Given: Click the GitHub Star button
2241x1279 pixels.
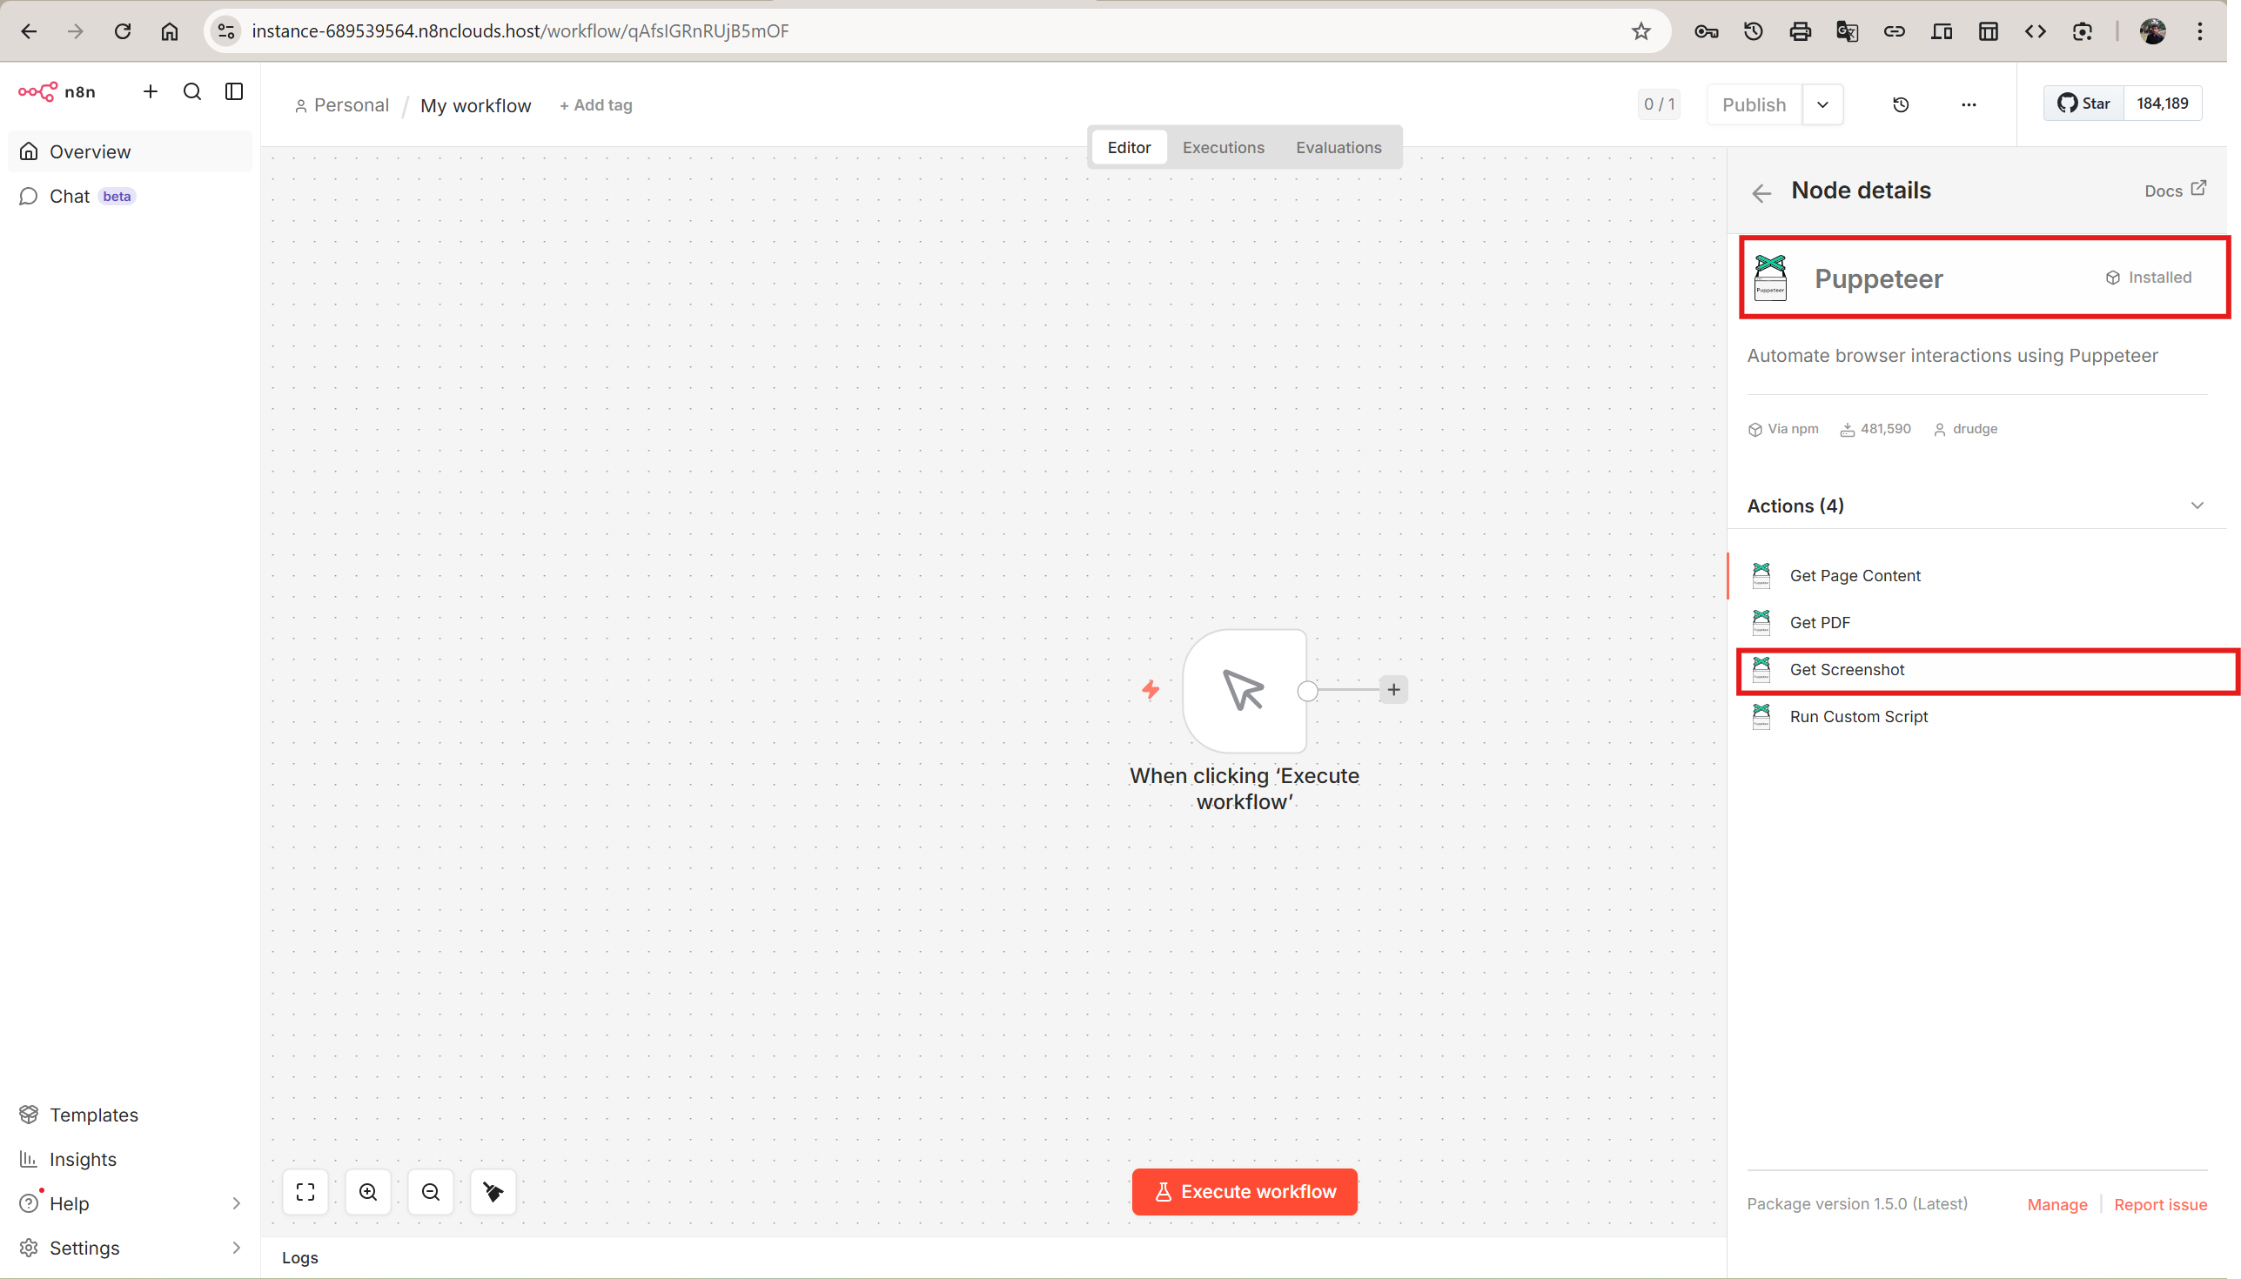Looking at the screenshot, I should [x=2083, y=104].
